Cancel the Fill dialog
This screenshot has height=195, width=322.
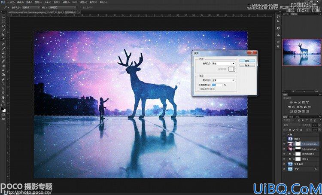pyautogui.click(x=247, y=65)
